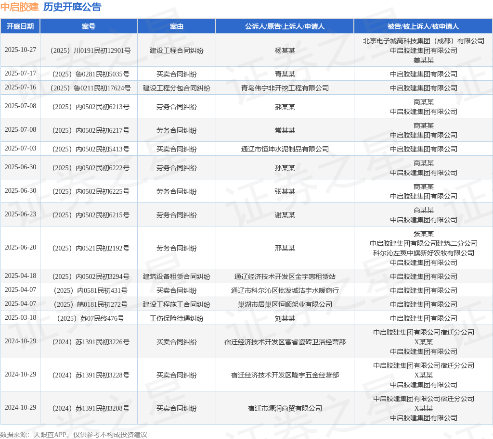Click plaintiff 通辽市科尔沁区批发城洁宇水暖商行
Image resolution: width=493 pixels, height=439 pixels.
coord(285,290)
